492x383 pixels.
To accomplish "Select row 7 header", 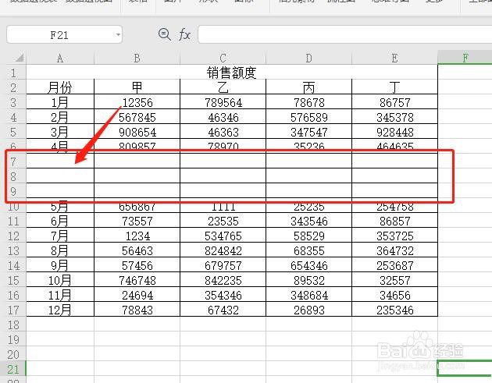I will pos(13,161).
